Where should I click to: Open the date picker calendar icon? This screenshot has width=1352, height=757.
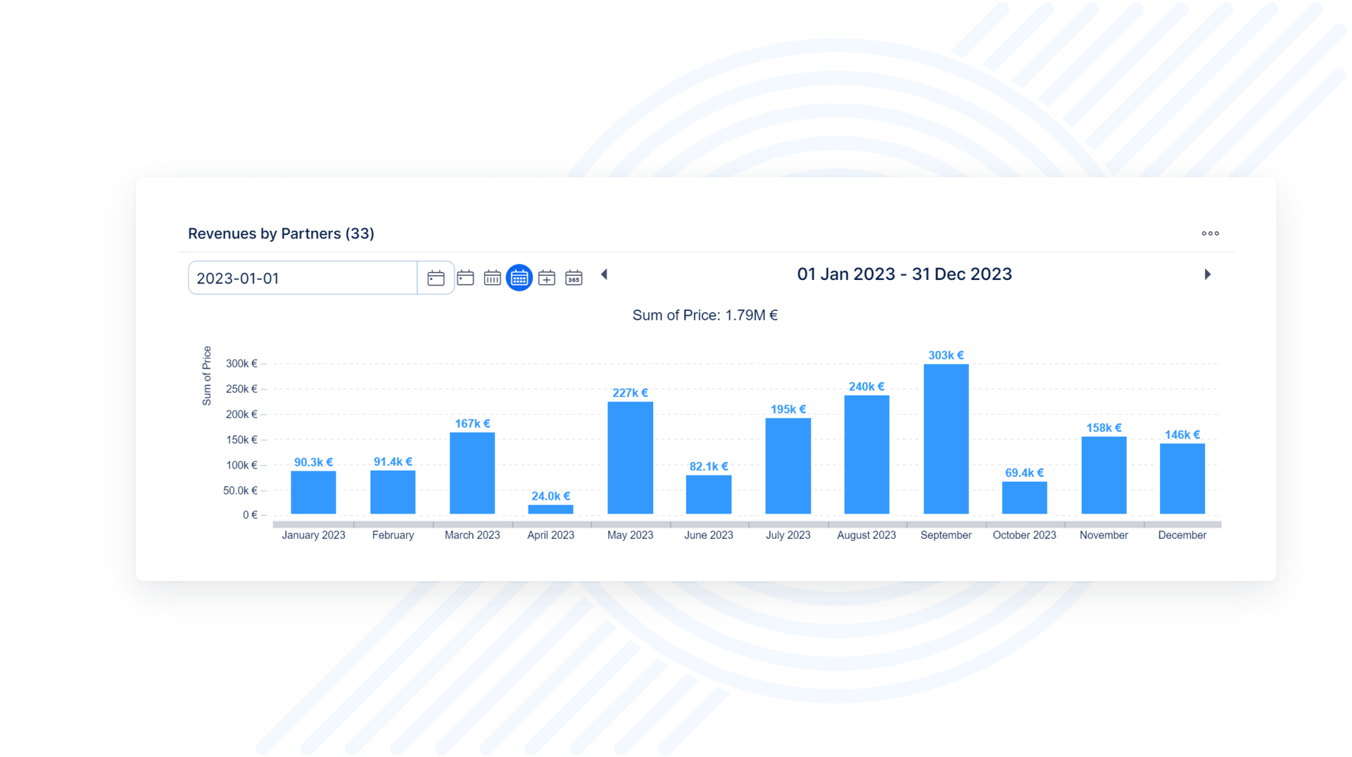point(436,278)
